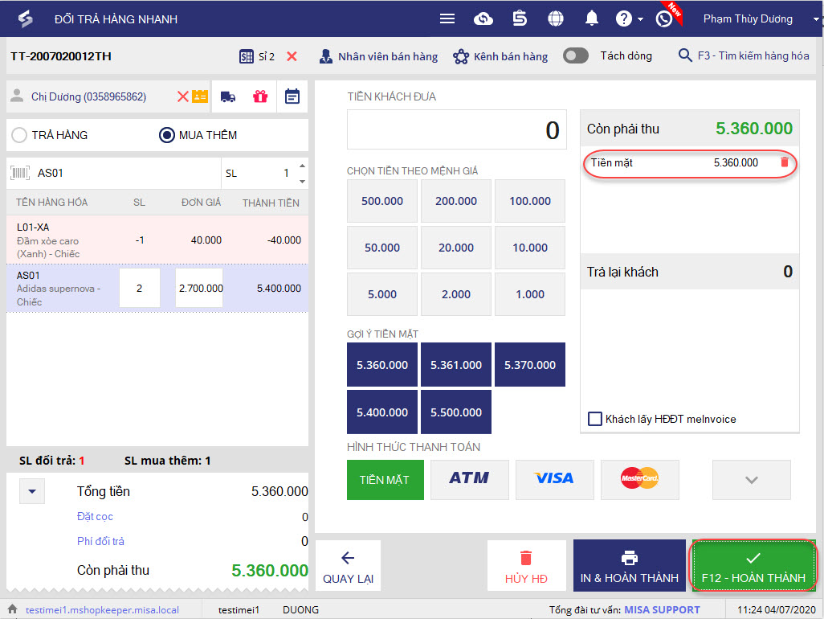
Task: Click the MISA logo icon
Action: pyautogui.click(x=25, y=19)
